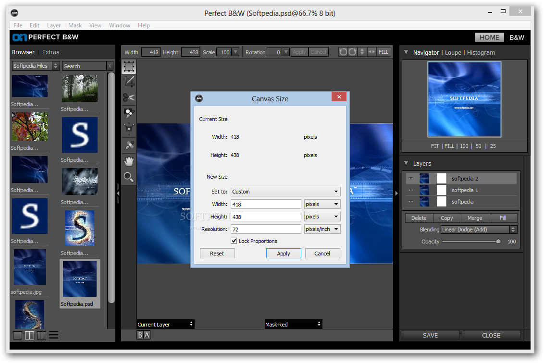Click Cancel in the Canvas Size dialog
The width and height of the screenshot is (544, 363).
(x=322, y=254)
